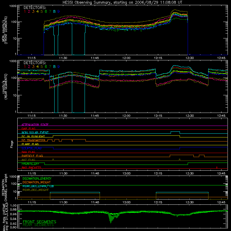Click the 11:30 tick label under rear segments plot

tap(63, 116)
